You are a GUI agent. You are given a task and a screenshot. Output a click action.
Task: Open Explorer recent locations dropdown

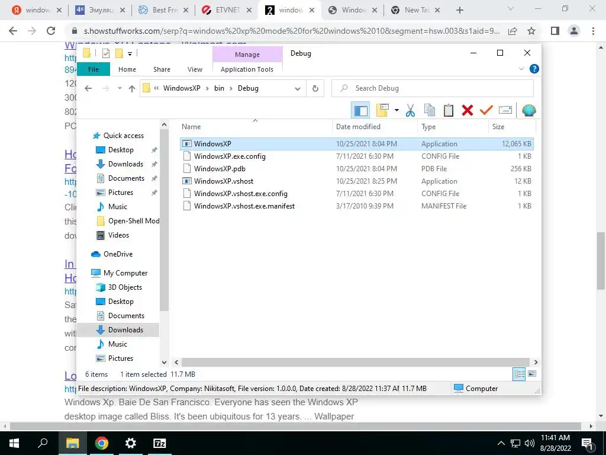tap(120, 88)
